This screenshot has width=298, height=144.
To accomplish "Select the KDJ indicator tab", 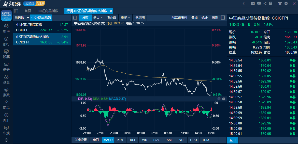I will tap(120, 140).
